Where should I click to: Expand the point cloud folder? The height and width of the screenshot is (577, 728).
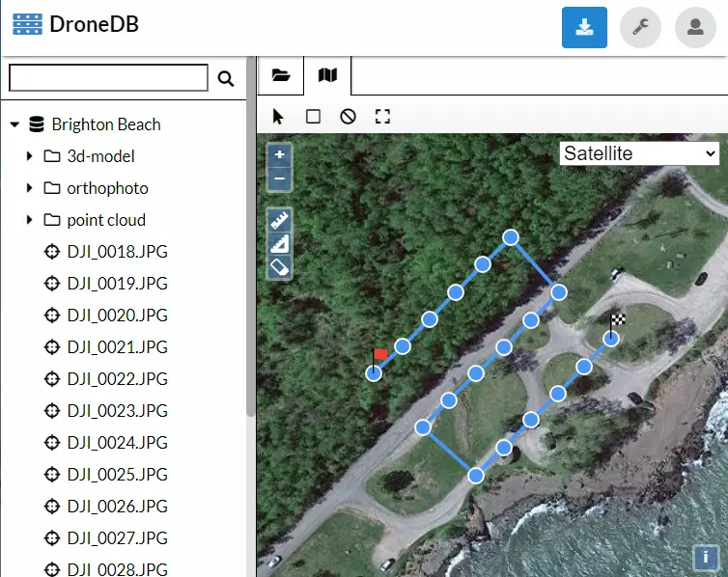pyautogui.click(x=30, y=220)
